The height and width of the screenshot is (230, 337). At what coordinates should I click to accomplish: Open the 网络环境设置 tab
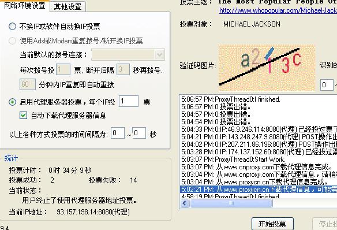25,6
